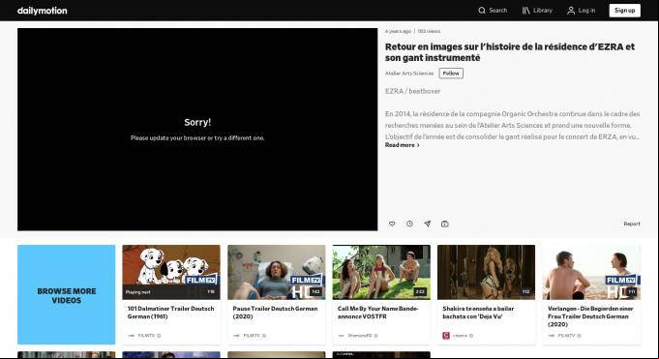Screen dimensions: 659x359
Task: Click the Sign up button
Action: pos(624,11)
